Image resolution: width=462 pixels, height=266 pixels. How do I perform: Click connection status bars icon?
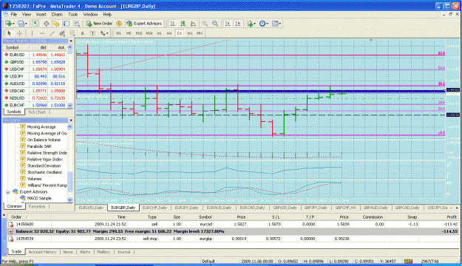pos(408,262)
